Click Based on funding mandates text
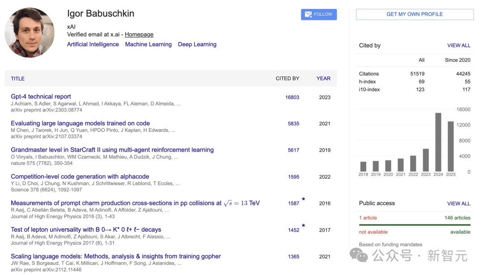Screen dimensions: 483x275 [x=390, y=245]
